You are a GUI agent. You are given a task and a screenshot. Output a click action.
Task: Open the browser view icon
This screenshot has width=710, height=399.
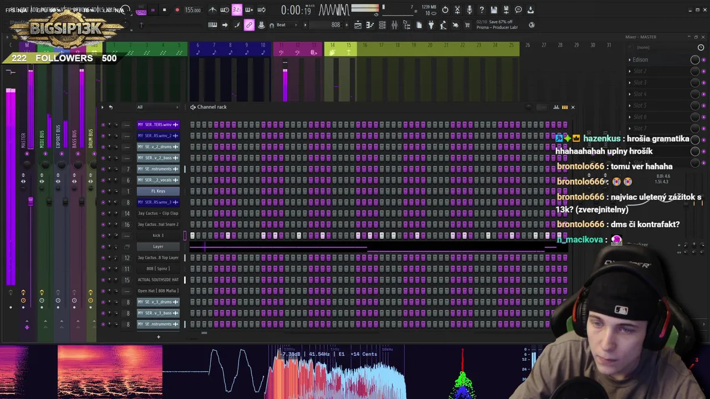coord(407,25)
